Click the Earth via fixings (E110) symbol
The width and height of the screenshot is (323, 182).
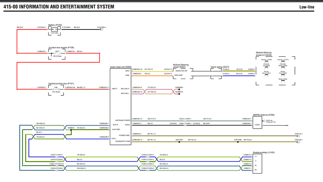click(x=264, y=121)
